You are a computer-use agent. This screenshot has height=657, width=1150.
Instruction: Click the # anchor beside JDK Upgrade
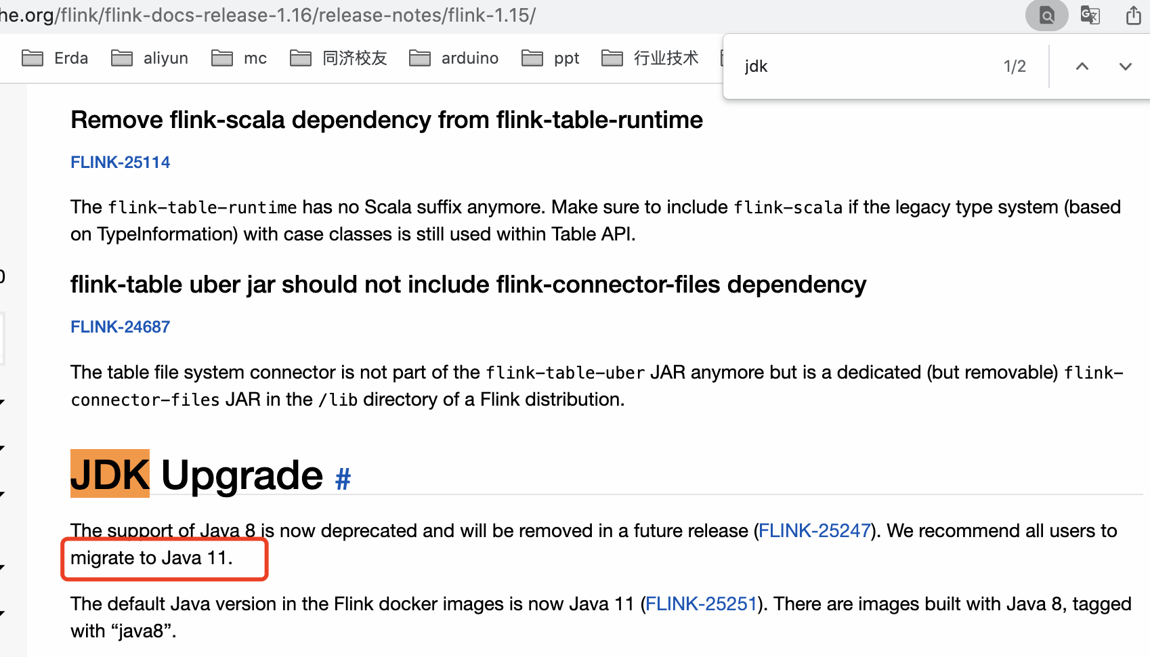(x=343, y=479)
